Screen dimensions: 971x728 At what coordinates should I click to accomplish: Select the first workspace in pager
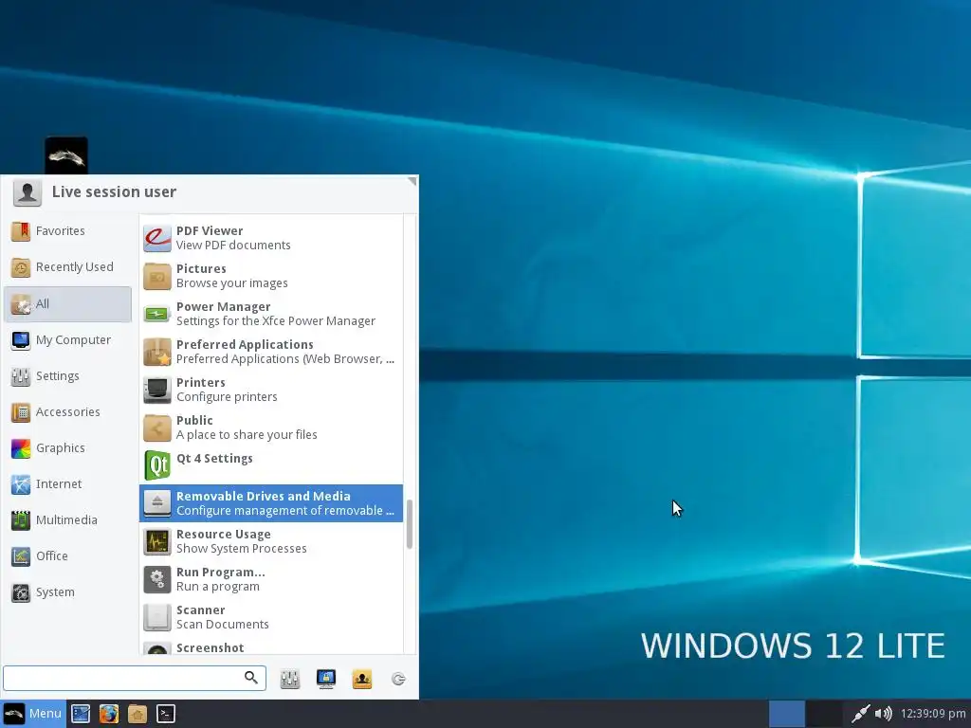(786, 714)
